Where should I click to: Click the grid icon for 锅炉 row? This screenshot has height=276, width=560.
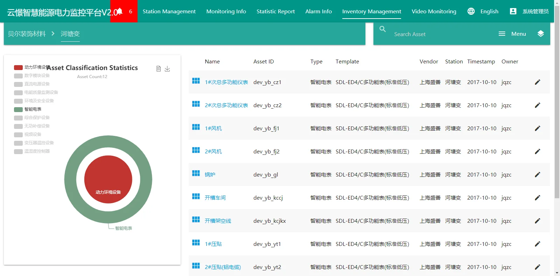point(196,174)
